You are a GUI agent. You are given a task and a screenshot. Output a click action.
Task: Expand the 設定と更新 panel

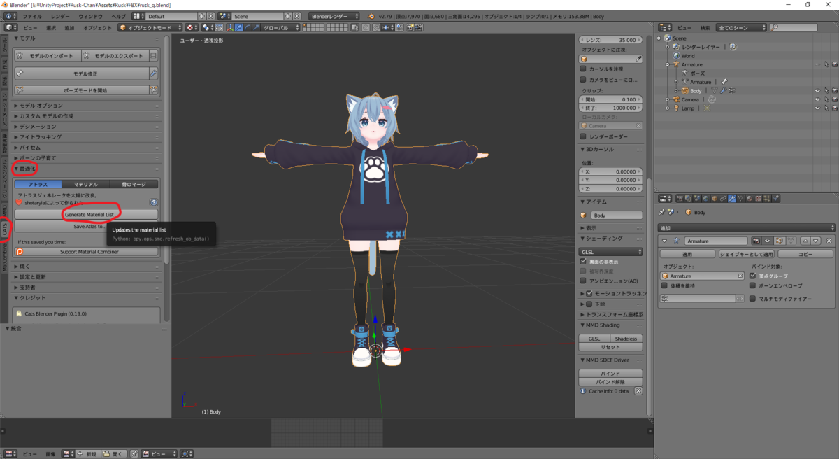(31, 276)
